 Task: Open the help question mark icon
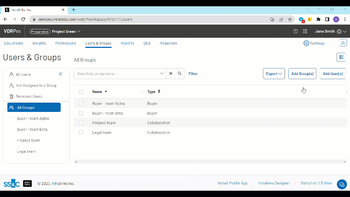pos(296,31)
